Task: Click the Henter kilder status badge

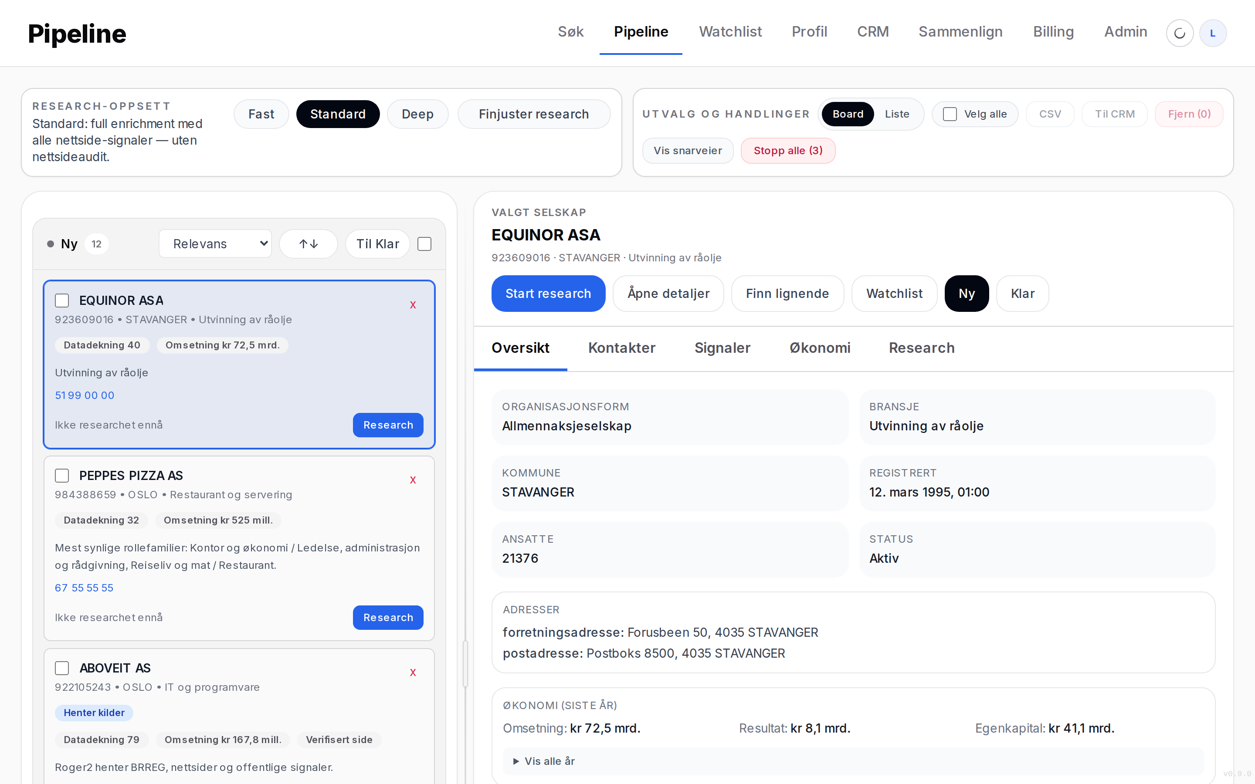Action: [94, 713]
